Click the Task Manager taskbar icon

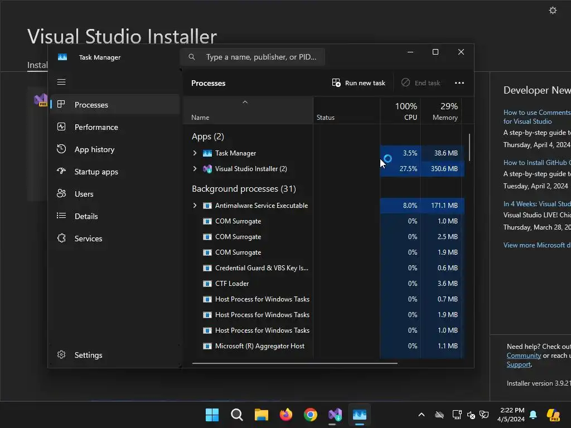pos(360,415)
